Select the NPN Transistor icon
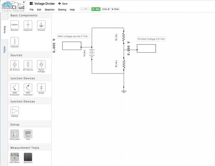This screenshot has height=166, width=215. point(15,88)
